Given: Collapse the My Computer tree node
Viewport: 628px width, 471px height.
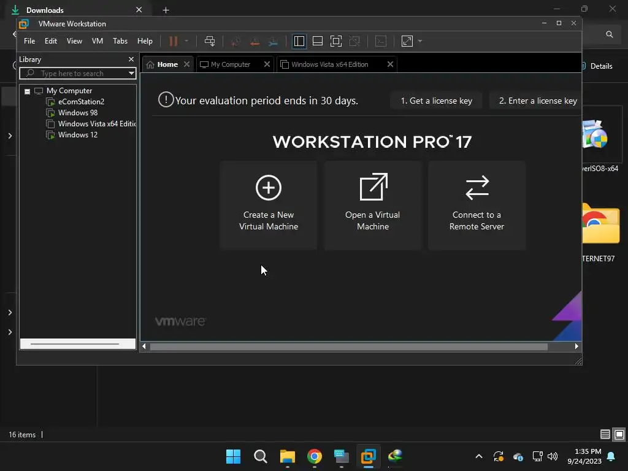Looking at the screenshot, I should (27, 91).
